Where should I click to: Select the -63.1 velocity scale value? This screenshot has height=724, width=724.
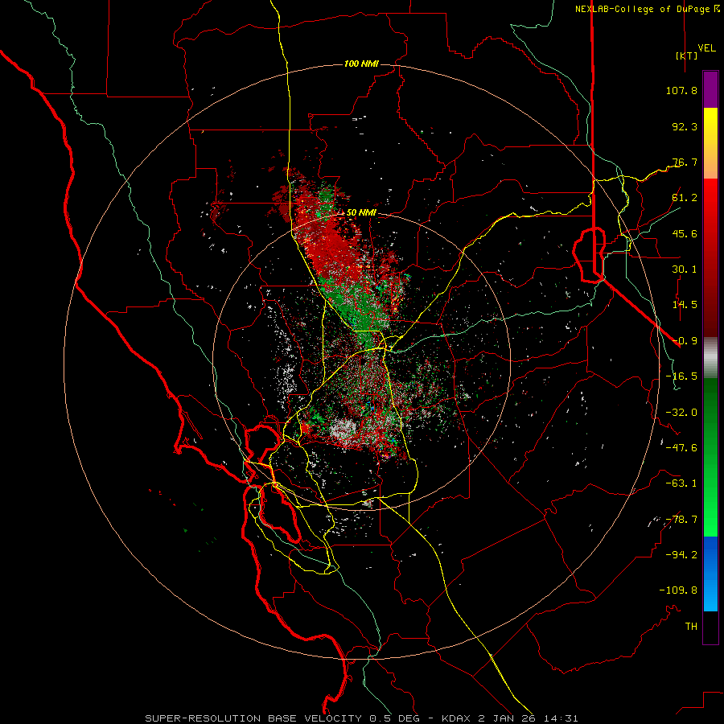coord(681,483)
